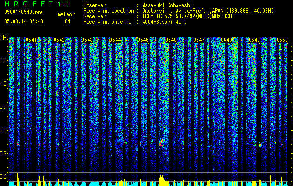Click the 0548 time marker

click(x=226, y=40)
